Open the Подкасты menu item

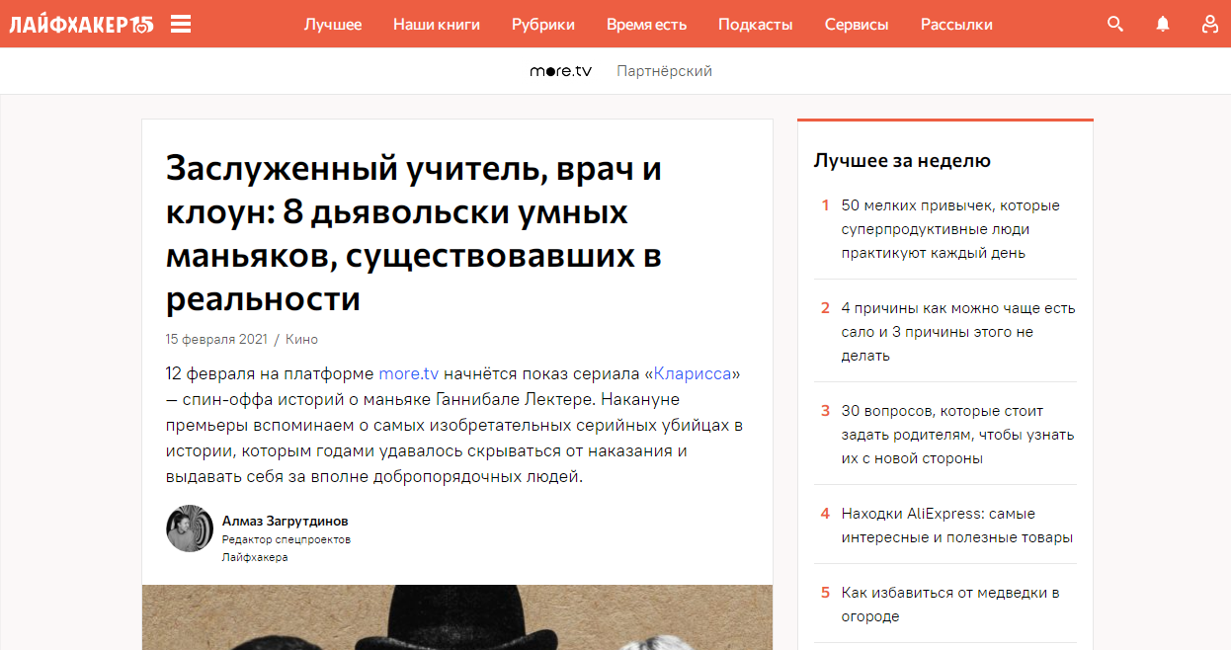pos(756,24)
